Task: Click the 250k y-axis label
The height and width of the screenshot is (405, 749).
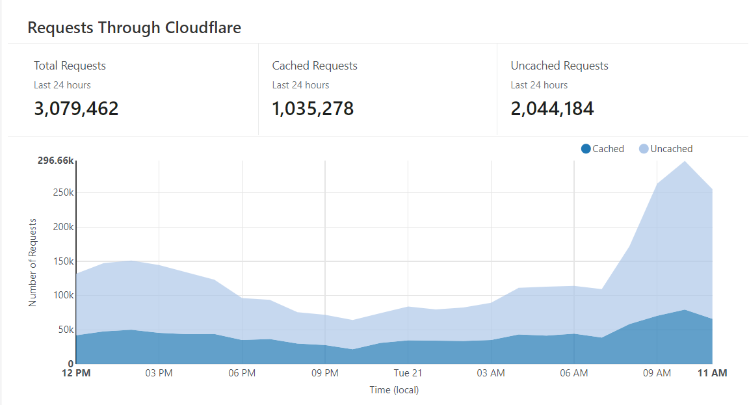Action: [x=63, y=192]
